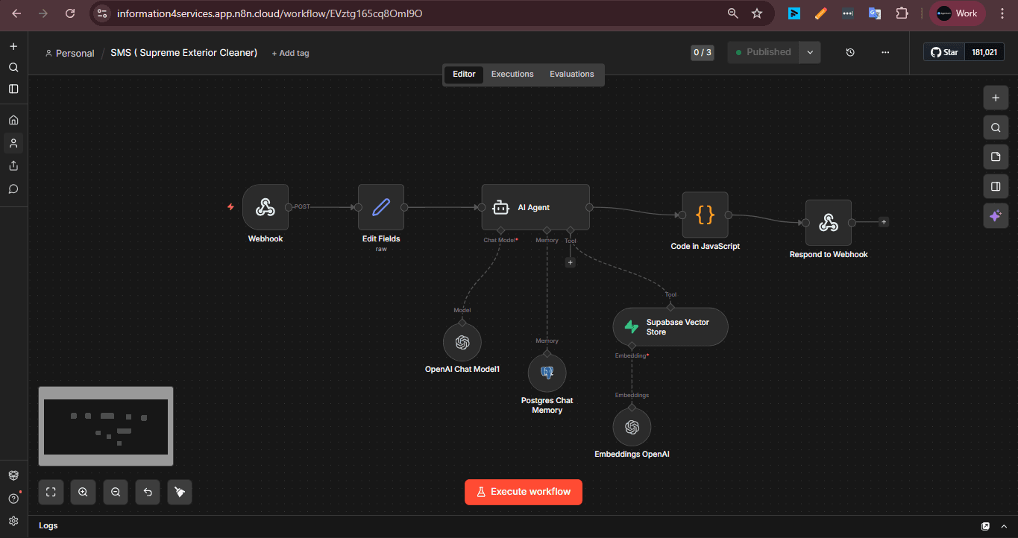Switch to the Editor tab

click(x=464, y=75)
